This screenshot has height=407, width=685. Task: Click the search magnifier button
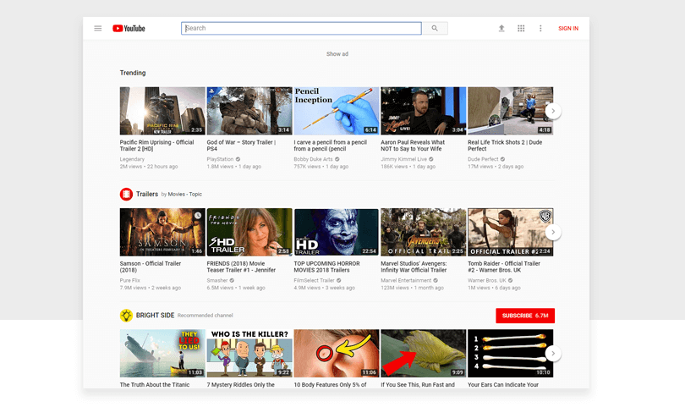pyautogui.click(x=435, y=29)
